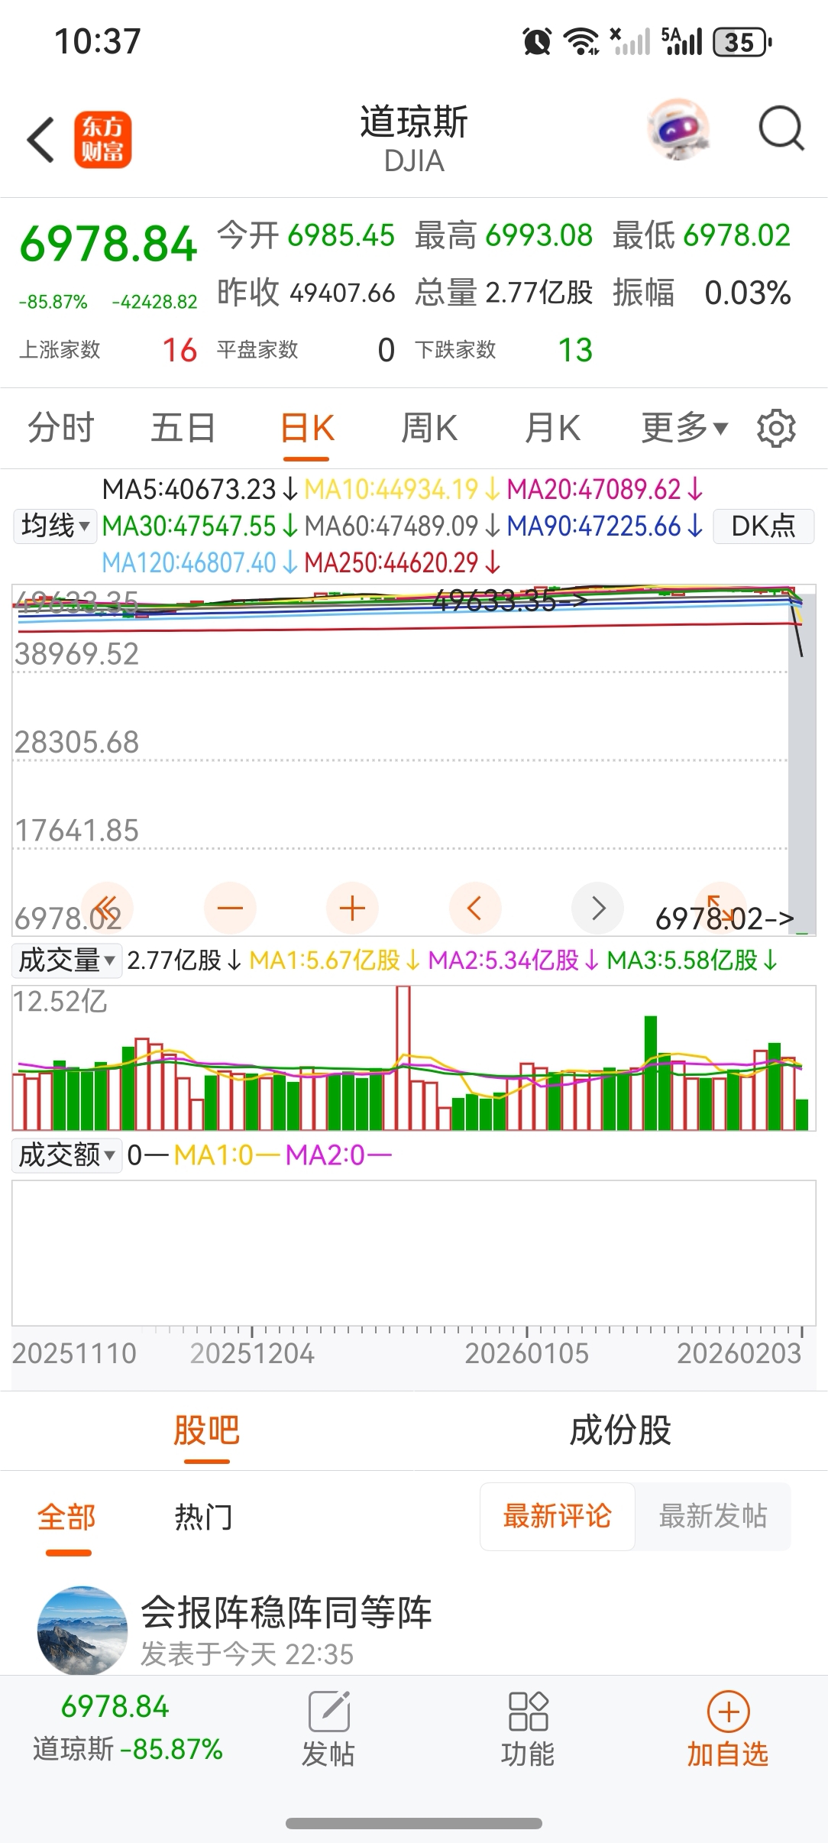The width and height of the screenshot is (828, 1843).
Task: Select the 热门 posts filter
Action: click(x=203, y=1517)
